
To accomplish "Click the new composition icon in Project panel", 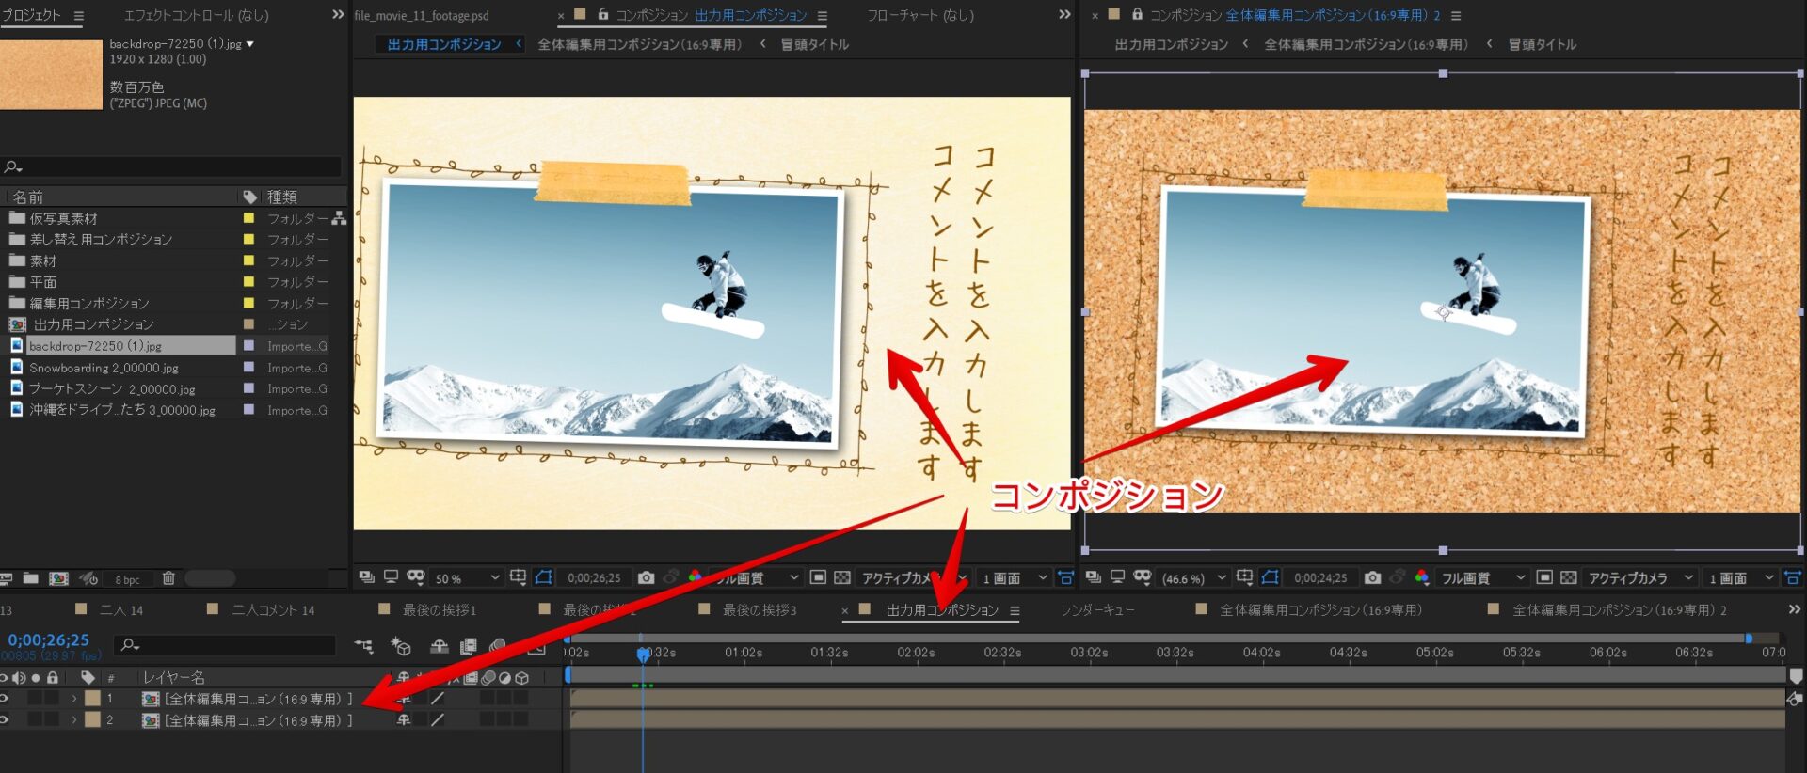I will [58, 578].
